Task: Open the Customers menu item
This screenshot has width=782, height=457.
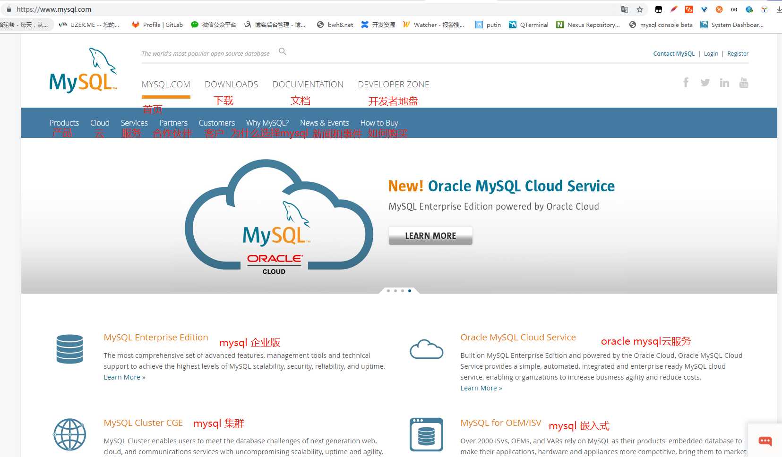Action: (217, 123)
